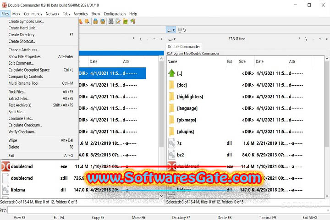Click the Synchronize directories folder icon
This screenshot has width=330, height=220.
[x=125, y=22]
